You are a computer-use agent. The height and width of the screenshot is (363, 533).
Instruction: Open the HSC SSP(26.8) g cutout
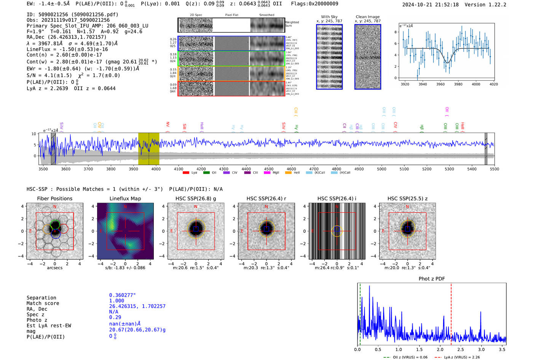tap(196, 231)
